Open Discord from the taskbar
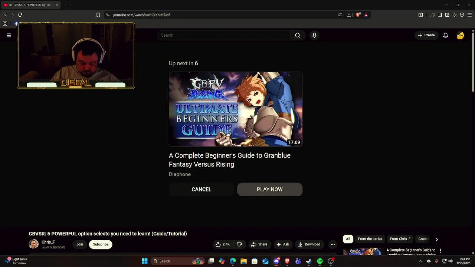Screen dimensions: 475x267 (x=276, y=261)
